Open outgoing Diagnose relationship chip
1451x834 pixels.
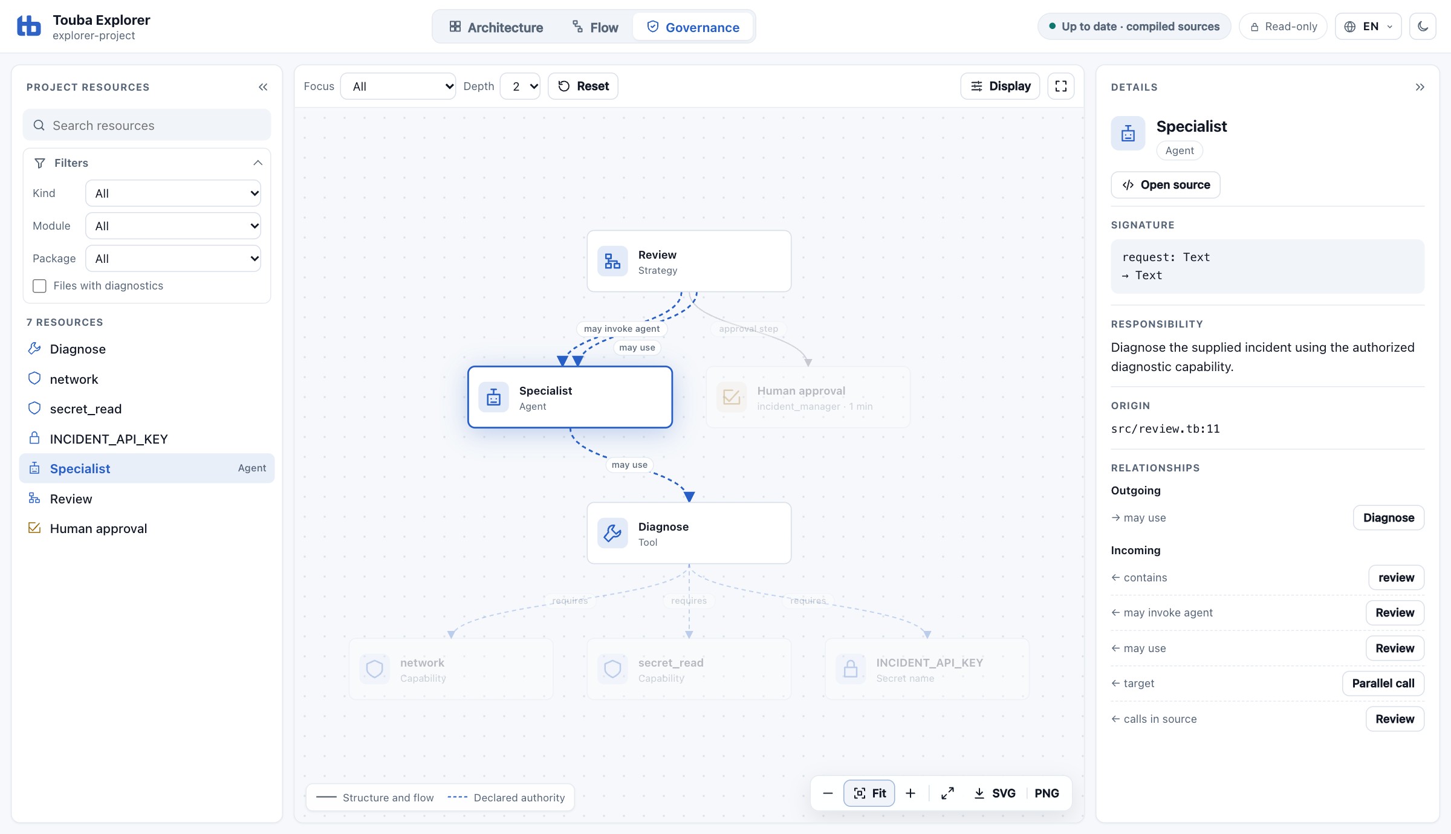[x=1388, y=518]
